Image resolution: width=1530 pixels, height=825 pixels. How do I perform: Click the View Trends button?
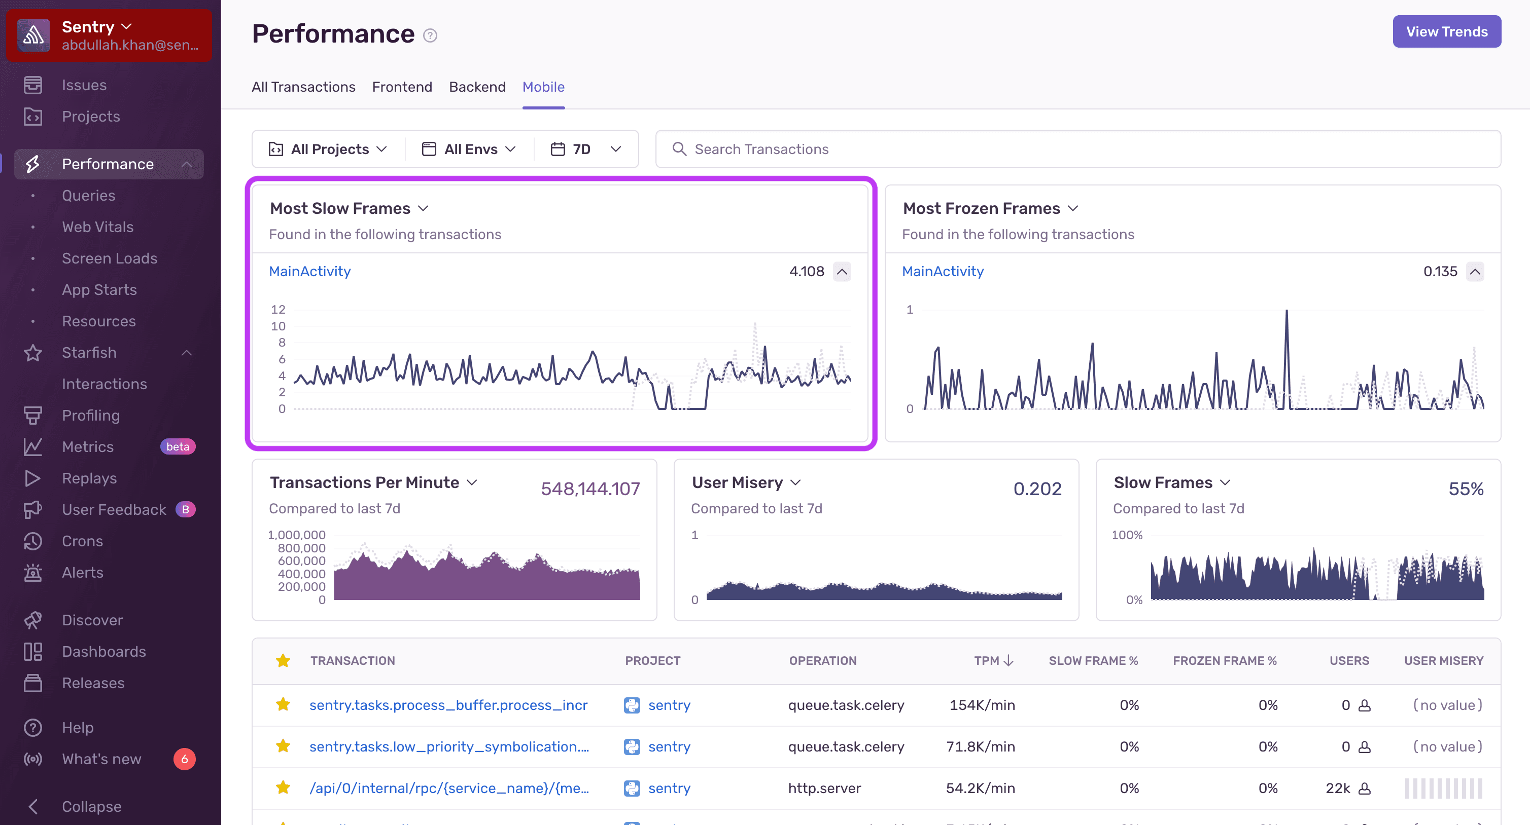point(1447,30)
